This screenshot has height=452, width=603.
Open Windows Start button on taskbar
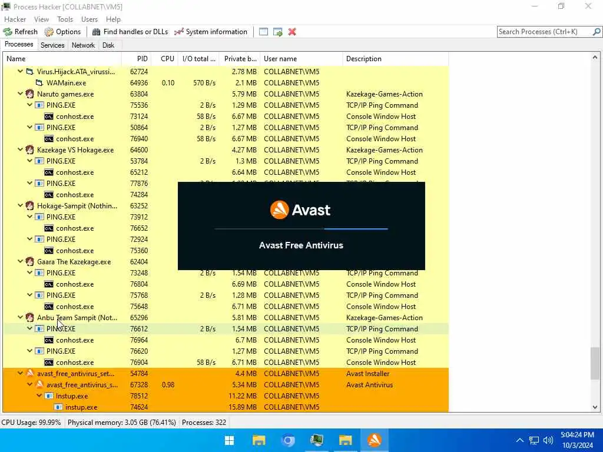230,440
